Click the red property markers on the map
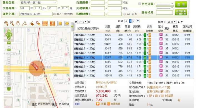 tap(34, 66)
